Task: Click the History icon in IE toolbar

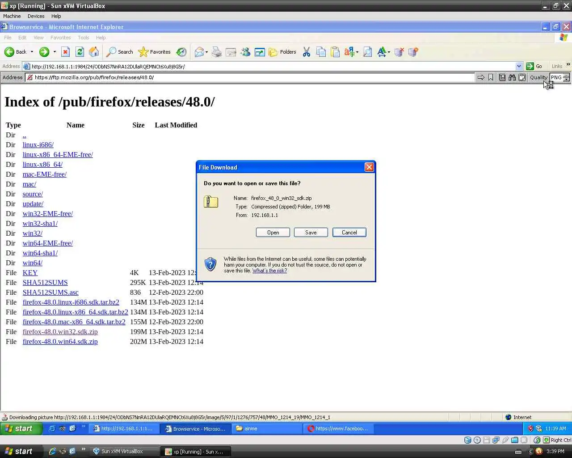Action: click(x=181, y=52)
